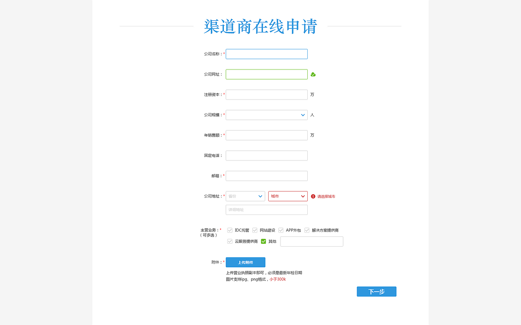Focus the 邮箱 input field
This screenshot has width=521, height=325.
[267, 176]
